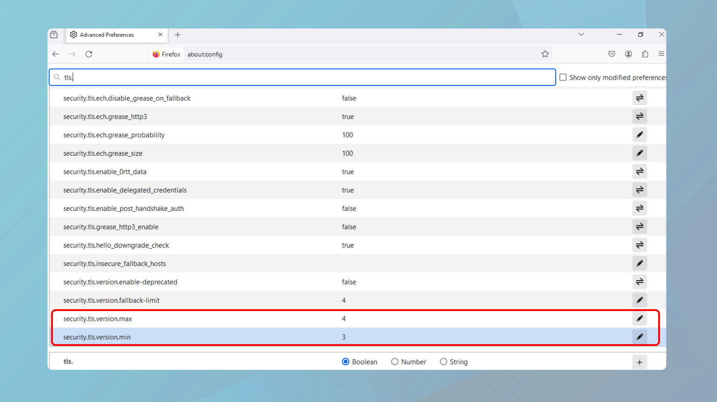Add the new tls. preference
Viewport: 717px width, 402px height.
[640, 362]
